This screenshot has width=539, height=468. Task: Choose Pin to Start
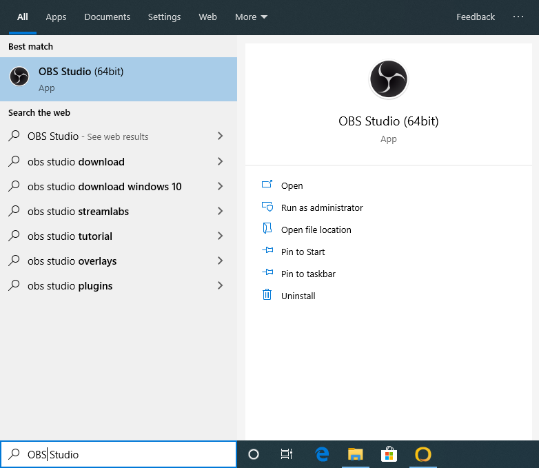coord(303,252)
